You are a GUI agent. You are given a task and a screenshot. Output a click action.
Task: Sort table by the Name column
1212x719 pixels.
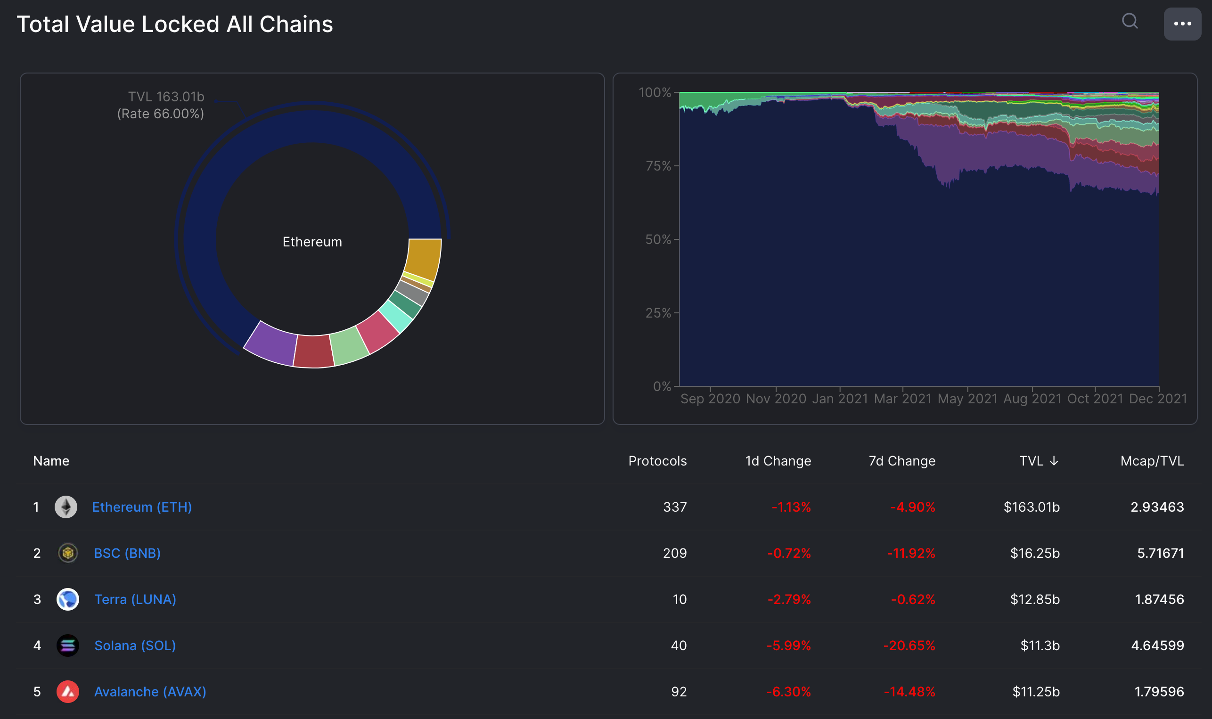tap(51, 461)
